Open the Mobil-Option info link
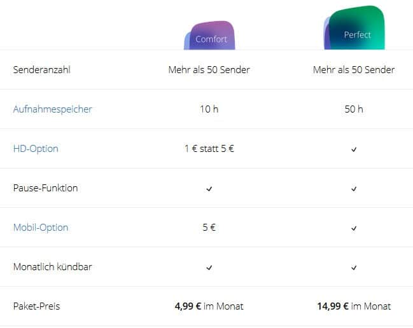This screenshot has height=328, width=413. (x=41, y=228)
